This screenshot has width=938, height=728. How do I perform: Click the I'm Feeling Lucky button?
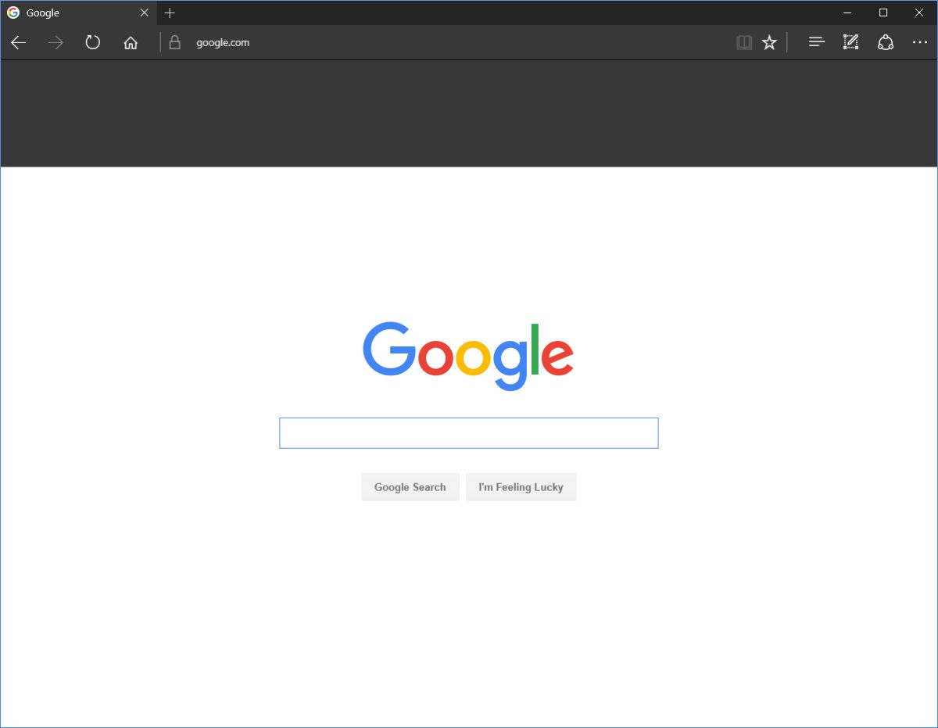click(521, 487)
